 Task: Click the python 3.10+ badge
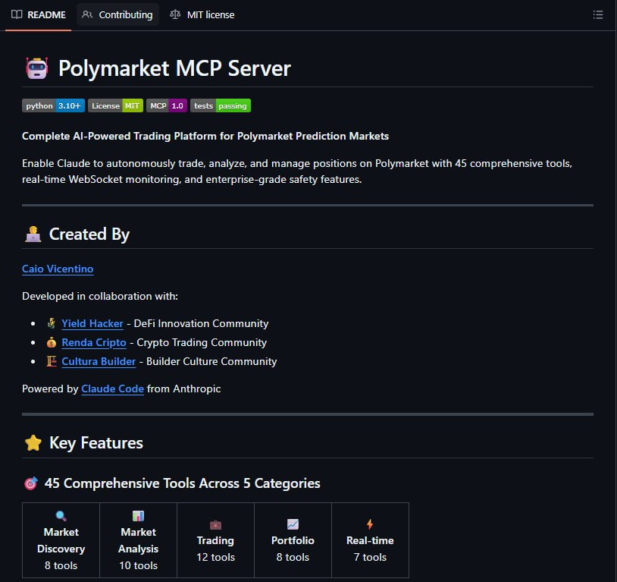coord(54,105)
